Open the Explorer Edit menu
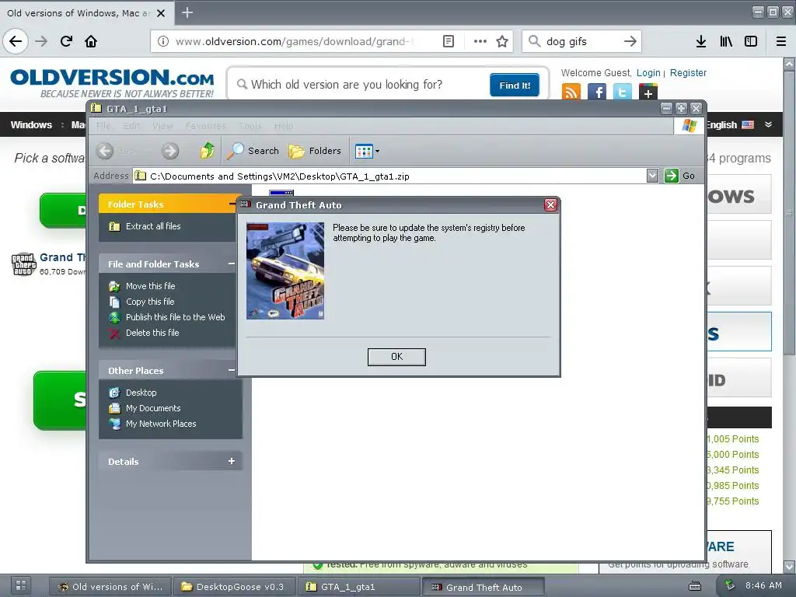This screenshot has height=597, width=796. pos(131,126)
